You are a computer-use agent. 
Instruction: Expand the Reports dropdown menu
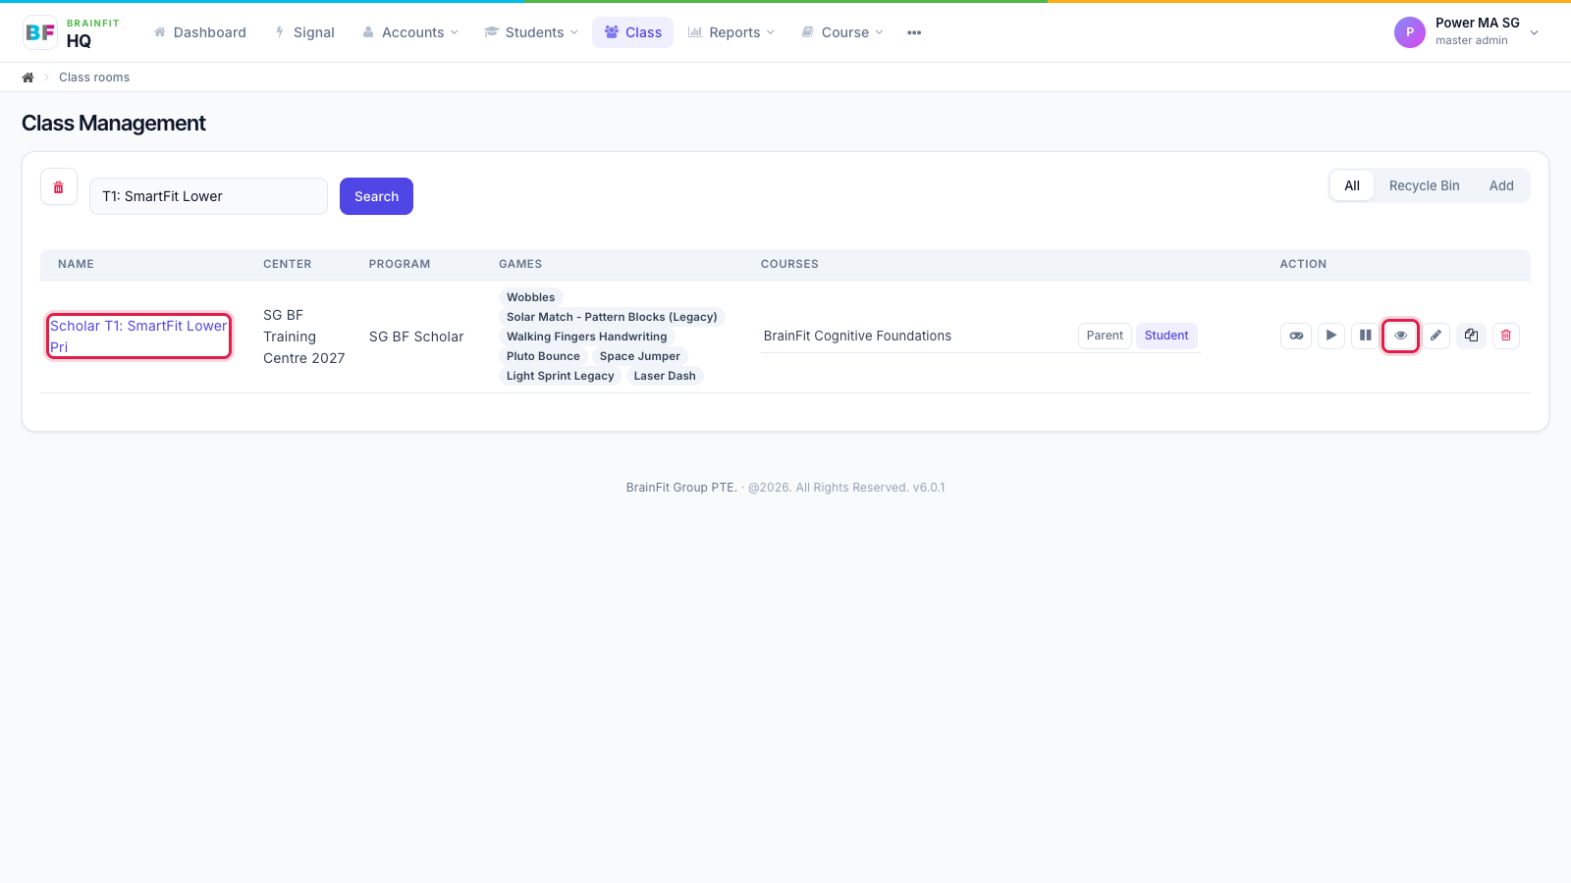(731, 32)
